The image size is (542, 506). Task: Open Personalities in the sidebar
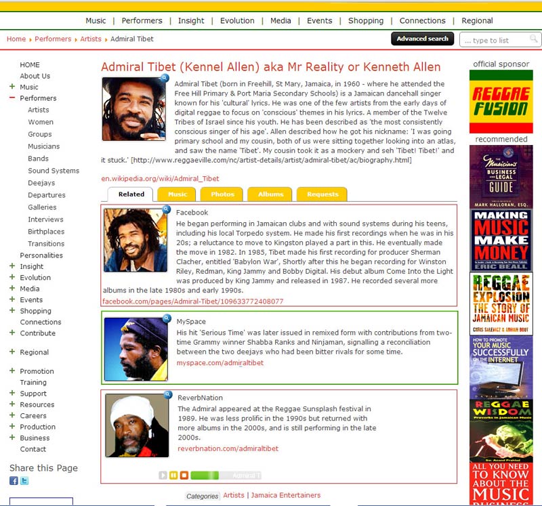click(41, 255)
